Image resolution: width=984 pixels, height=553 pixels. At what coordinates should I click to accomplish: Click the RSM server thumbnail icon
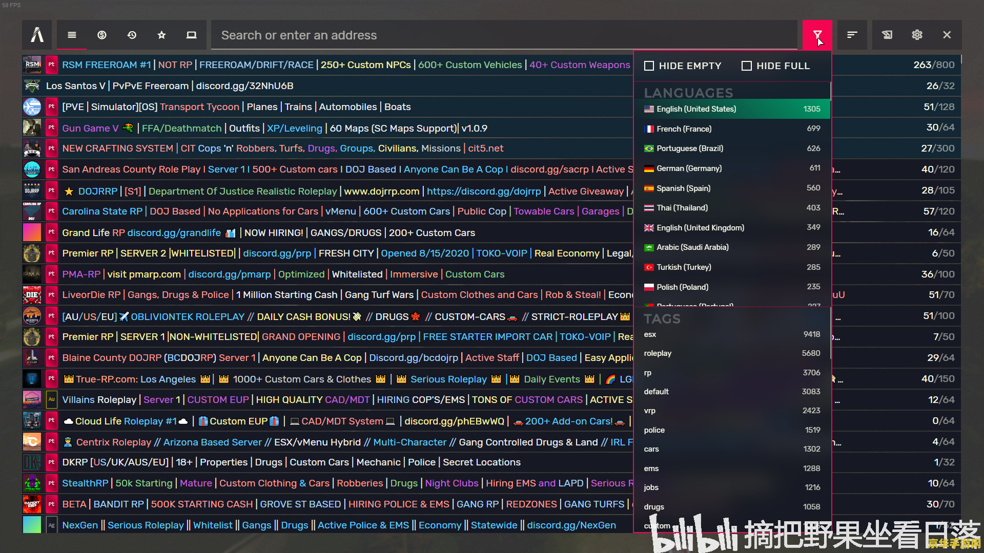click(32, 65)
